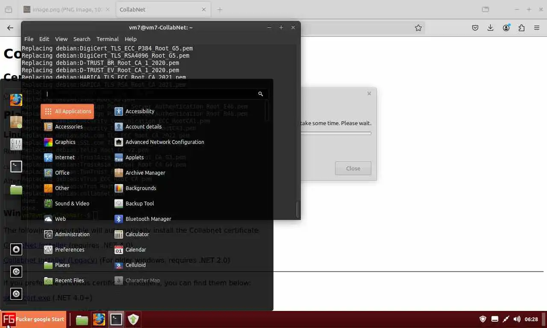Viewport: 547px width, 328px height.
Task: Bookmark this page with the star icon
Action: tap(418, 28)
